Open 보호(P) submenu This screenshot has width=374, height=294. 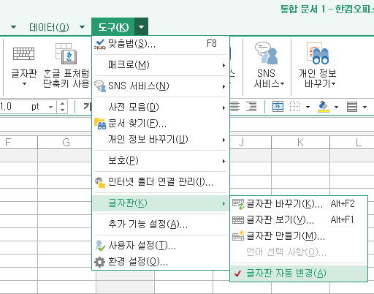click(x=161, y=161)
